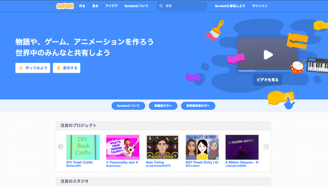Focus the 検索 search field
Screen dimensions: 328x188
182,6
